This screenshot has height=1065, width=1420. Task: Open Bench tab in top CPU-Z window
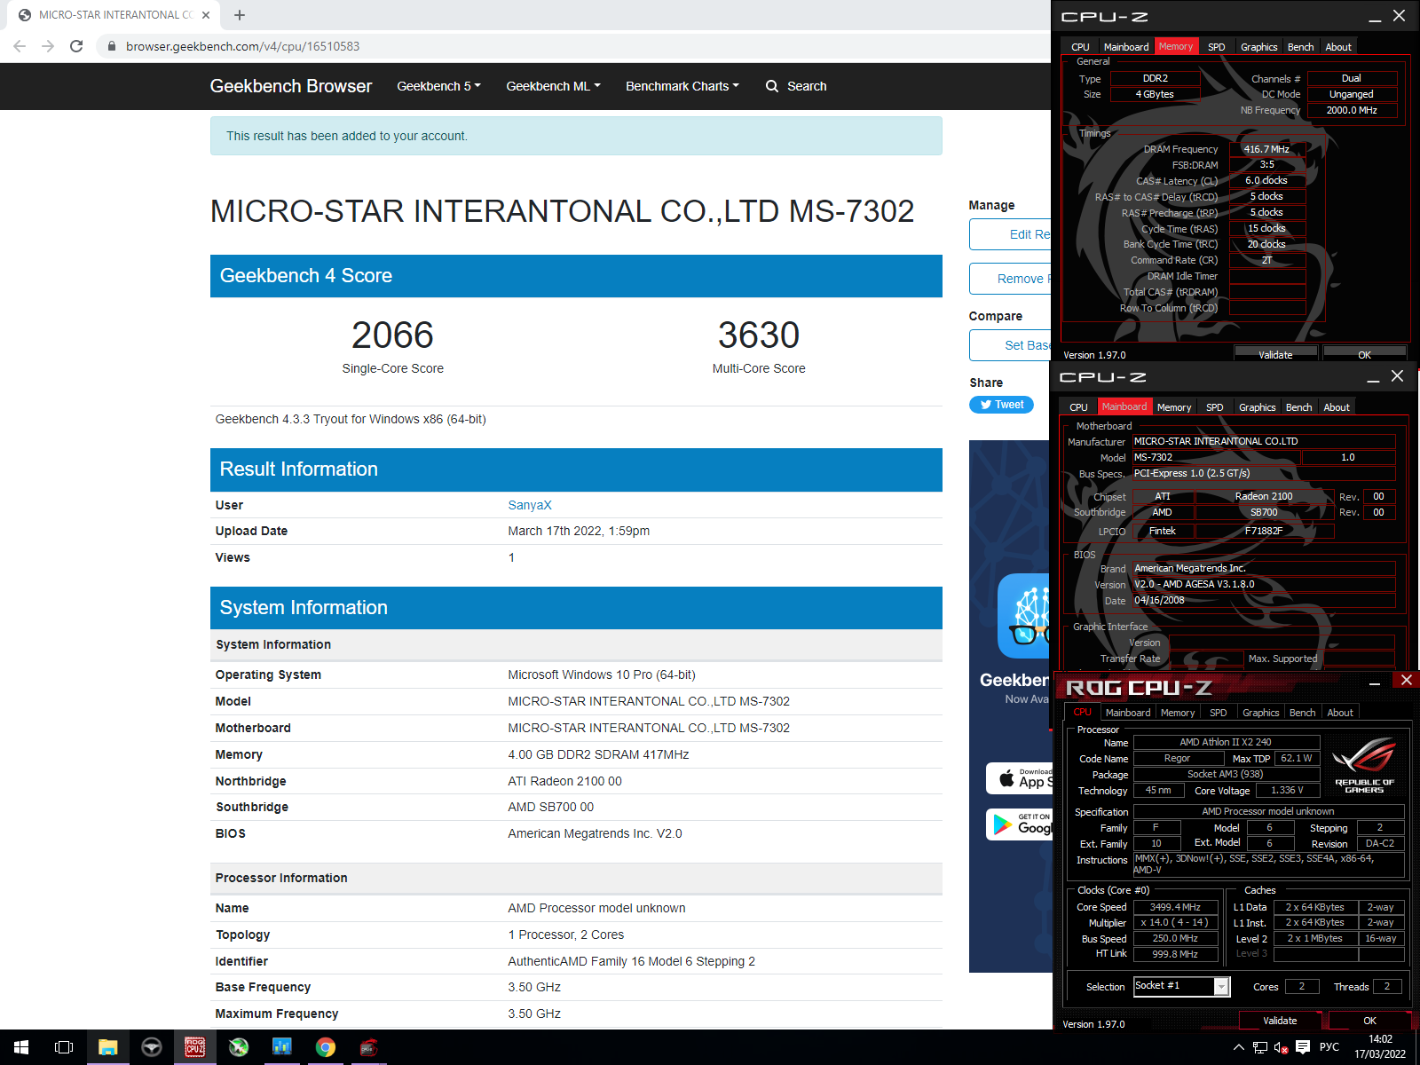(1300, 47)
